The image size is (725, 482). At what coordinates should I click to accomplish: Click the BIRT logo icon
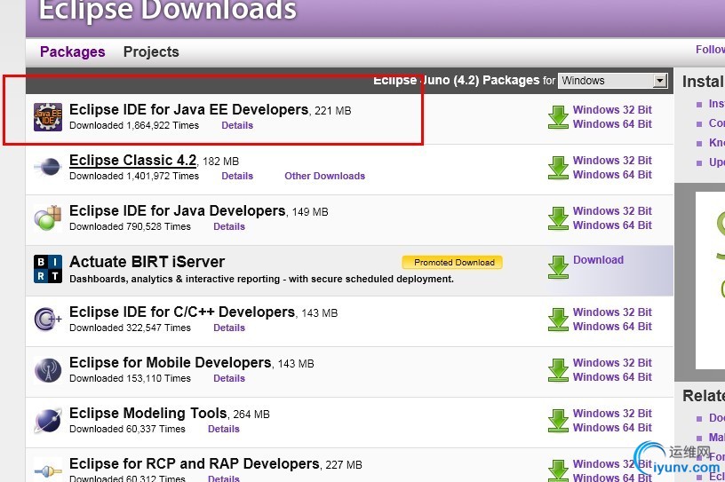tap(48, 268)
